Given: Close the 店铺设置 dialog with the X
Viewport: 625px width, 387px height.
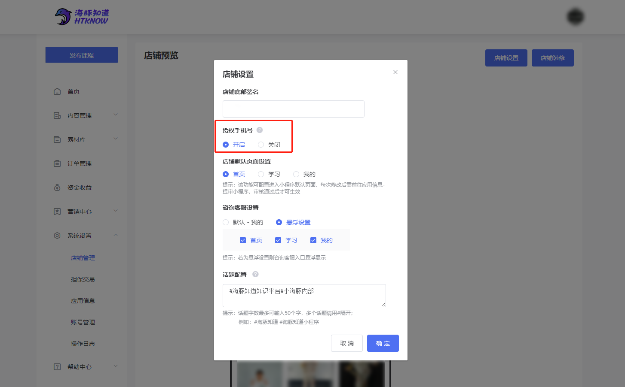Looking at the screenshot, I should pyautogui.click(x=395, y=72).
